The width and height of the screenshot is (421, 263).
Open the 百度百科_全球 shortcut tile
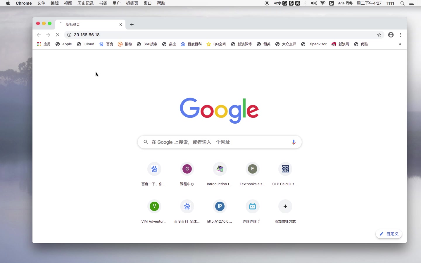(187, 212)
